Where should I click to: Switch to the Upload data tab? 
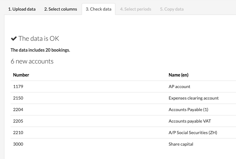coord(22,9)
